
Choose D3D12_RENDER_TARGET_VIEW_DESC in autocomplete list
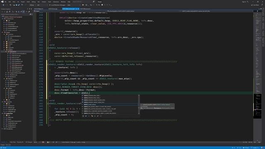(x=110, y=102)
